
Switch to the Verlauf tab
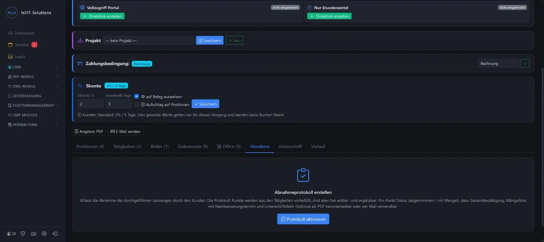[318, 146]
